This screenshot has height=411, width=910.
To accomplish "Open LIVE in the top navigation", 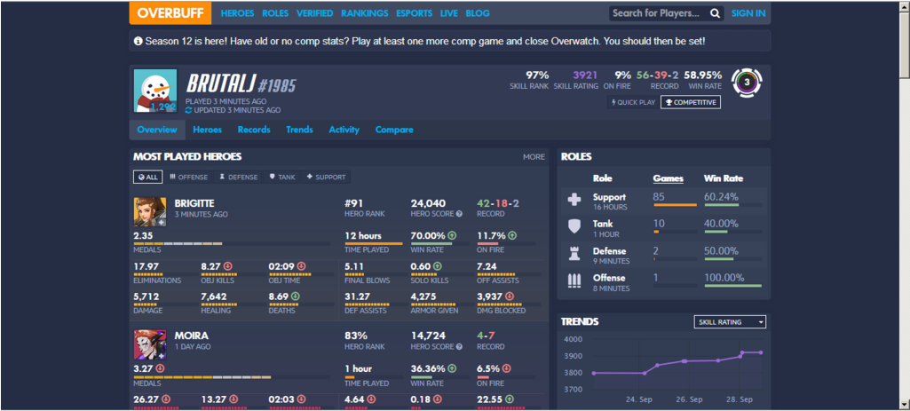I will pos(448,13).
